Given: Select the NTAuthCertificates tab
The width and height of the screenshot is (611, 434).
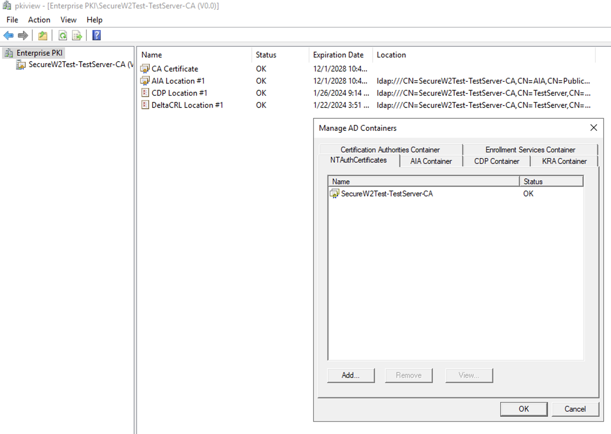Looking at the screenshot, I should point(359,160).
